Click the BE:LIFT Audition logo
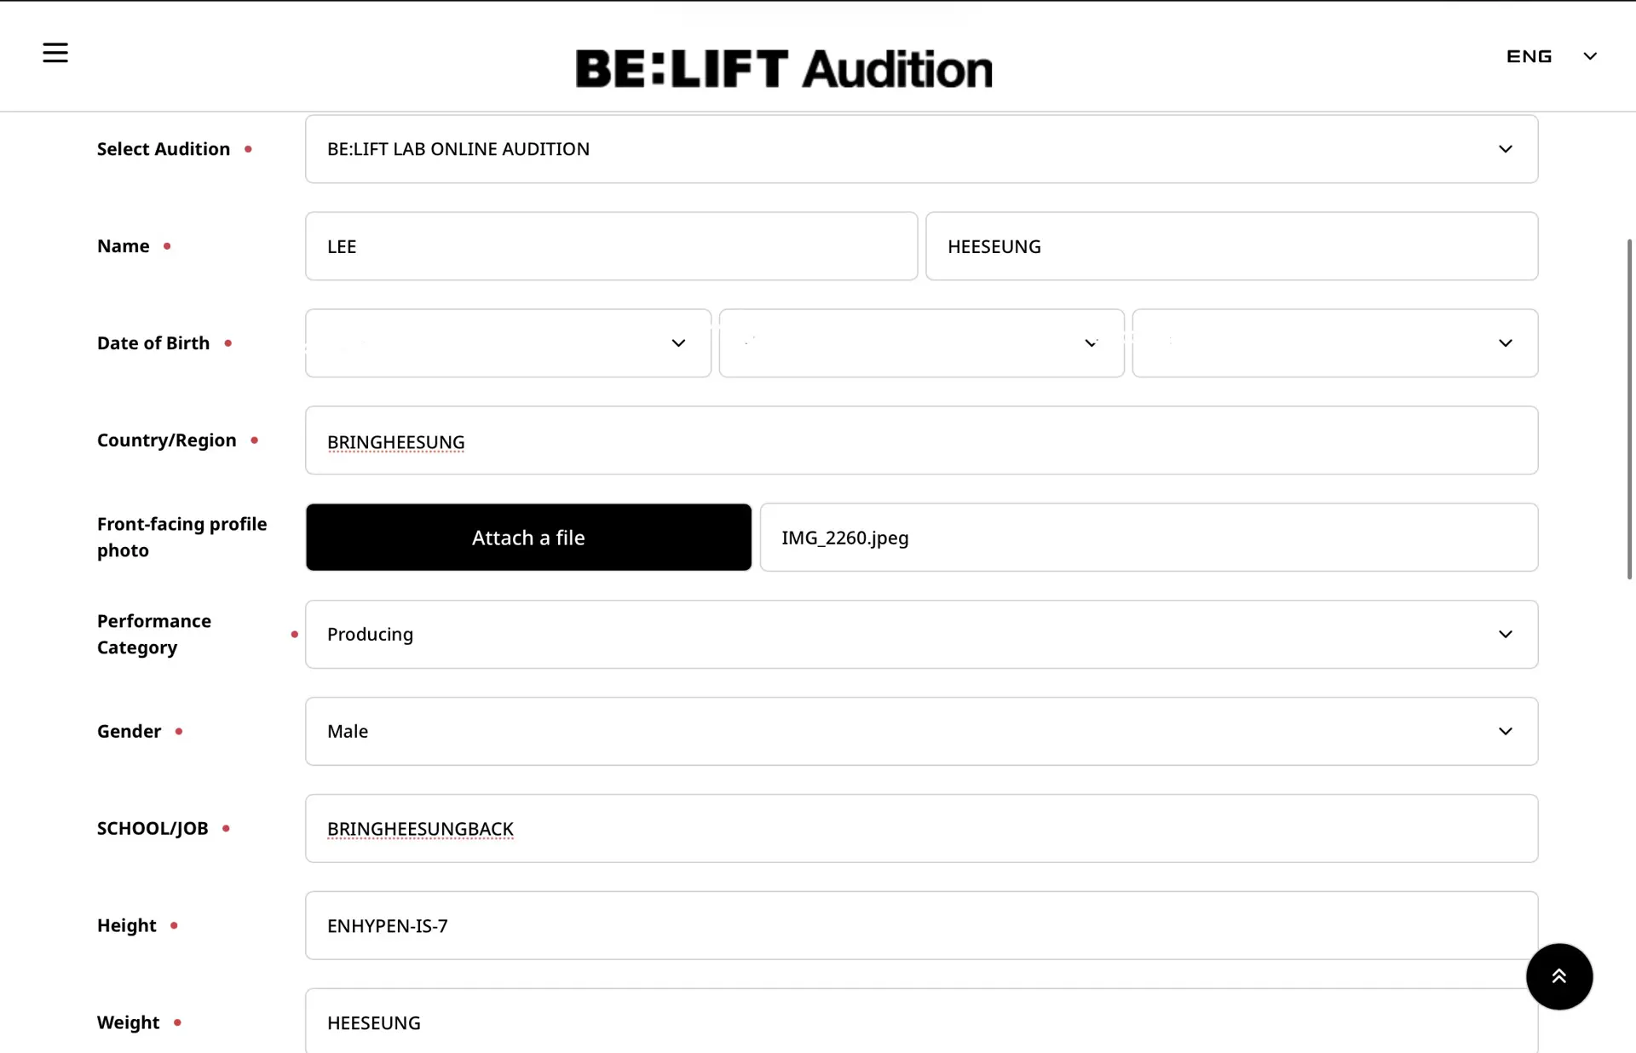The image size is (1636, 1053). [784, 68]
